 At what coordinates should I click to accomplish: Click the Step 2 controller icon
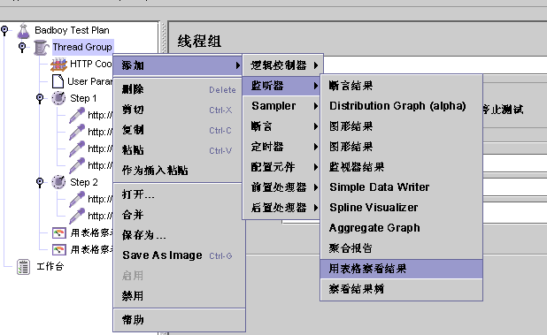point(58,182)
